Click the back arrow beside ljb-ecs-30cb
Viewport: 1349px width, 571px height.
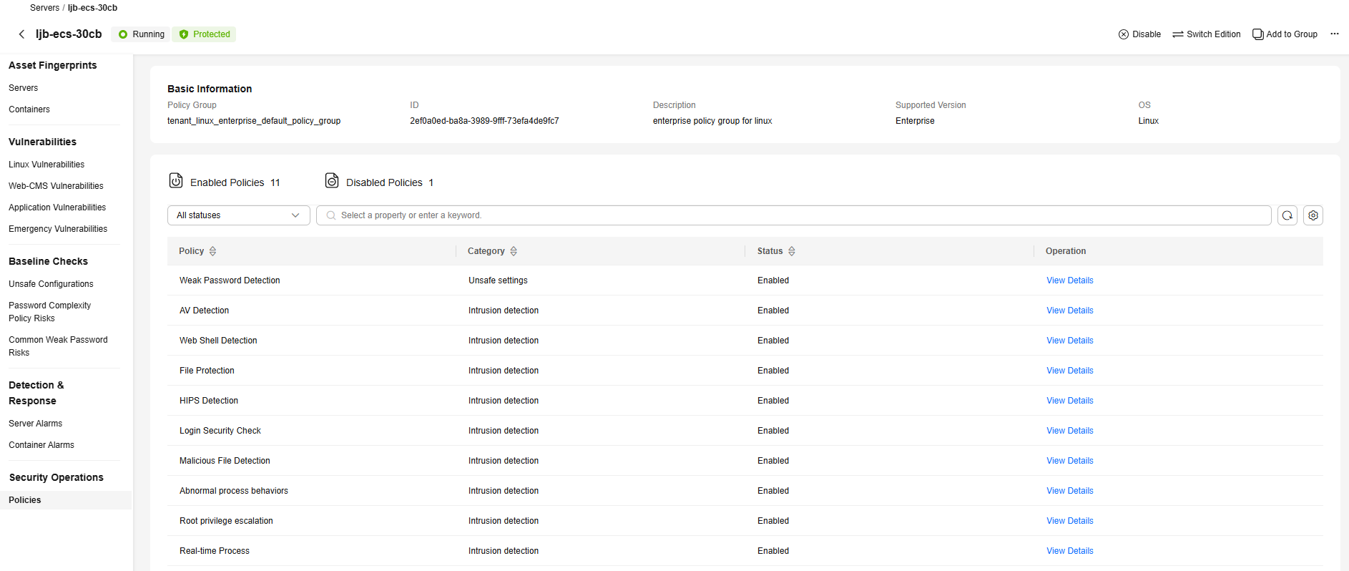pos(21,34)
